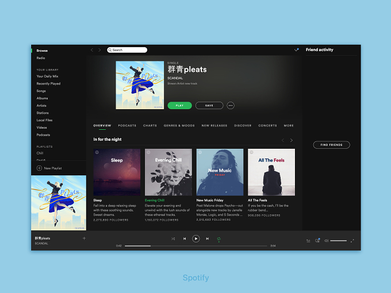This screenshot has height=293, width=391.
Task: Click the New Playlist plus icon
Action: coord(39,168)
